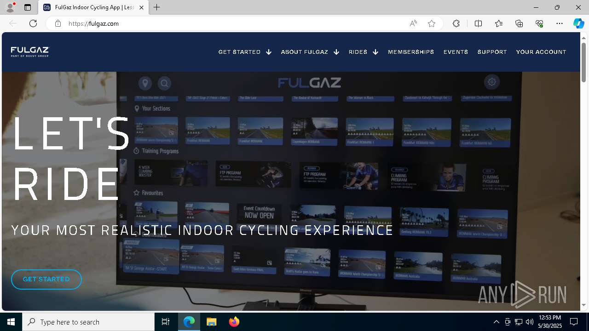Go to the Events page
Viewport: 589px width, 331px height.
point(456,52)
